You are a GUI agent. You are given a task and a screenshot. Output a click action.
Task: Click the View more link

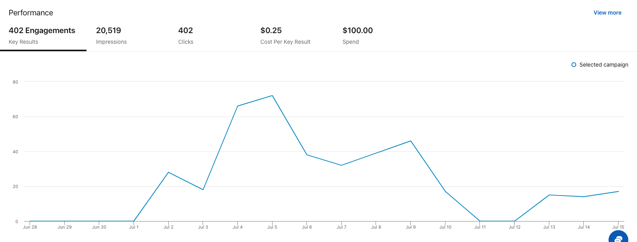[x=607, y=13]
